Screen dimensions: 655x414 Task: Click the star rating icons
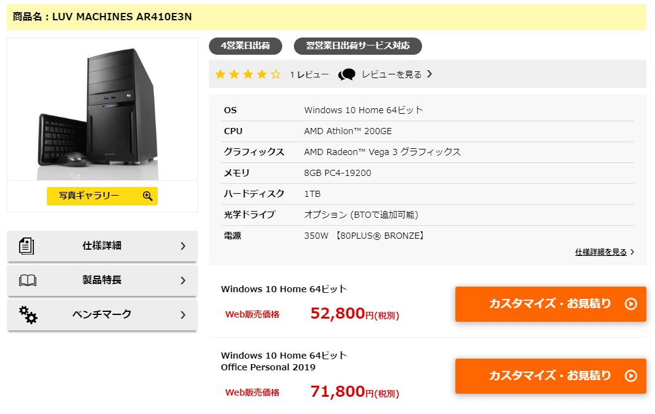coord(248,74)
